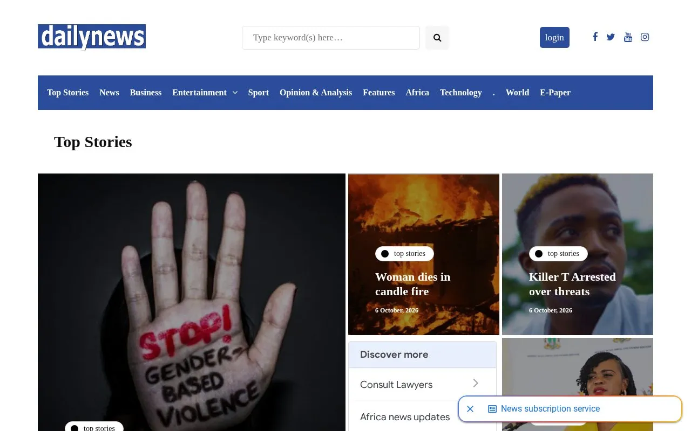
Task: Click the dot item in navigation bar
Action: tap(494, 93)
